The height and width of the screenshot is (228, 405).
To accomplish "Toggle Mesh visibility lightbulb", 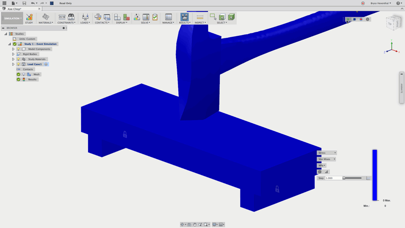I will (x=24, y=74).
